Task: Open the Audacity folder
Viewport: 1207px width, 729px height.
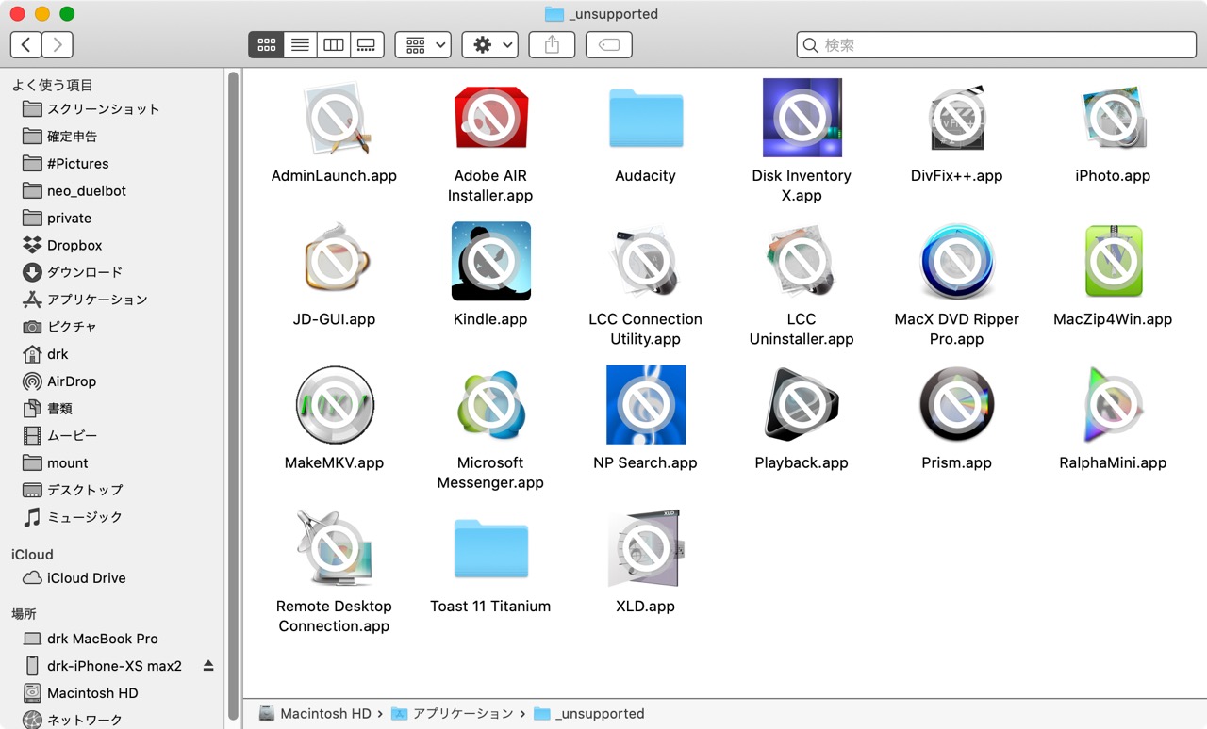Action: (646, 119)
